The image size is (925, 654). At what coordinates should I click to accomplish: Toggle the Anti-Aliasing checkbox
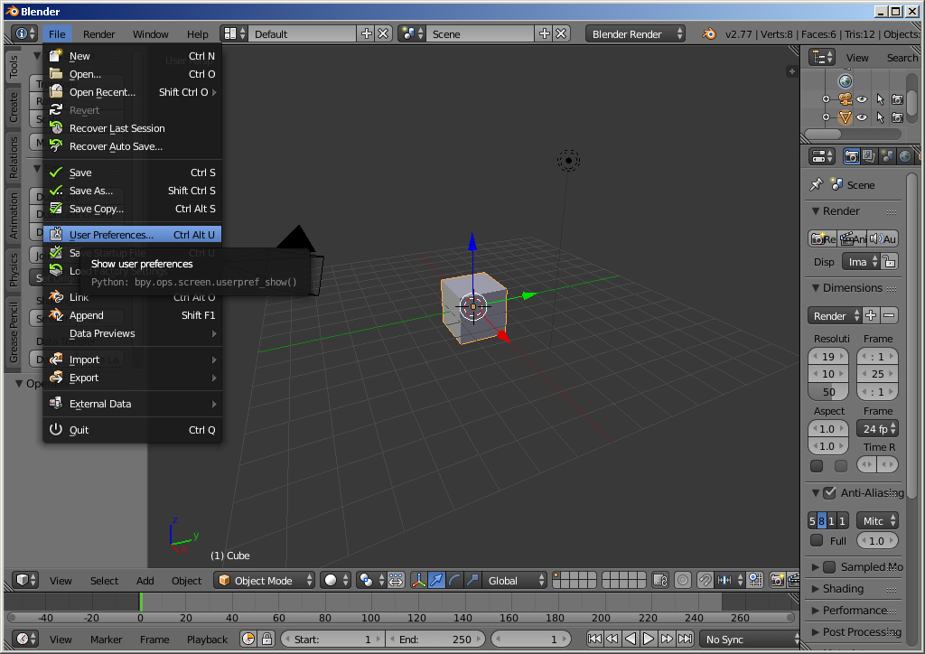click(x=829, y=493)
